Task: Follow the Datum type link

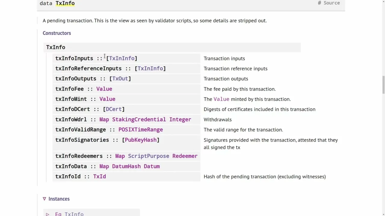Action: pyautogui.click(x=152, y=166)
